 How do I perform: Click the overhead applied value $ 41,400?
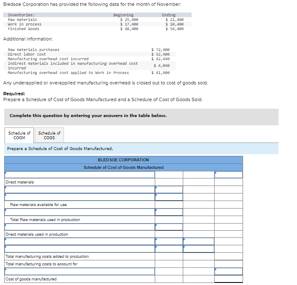click(x=161, y=73)
